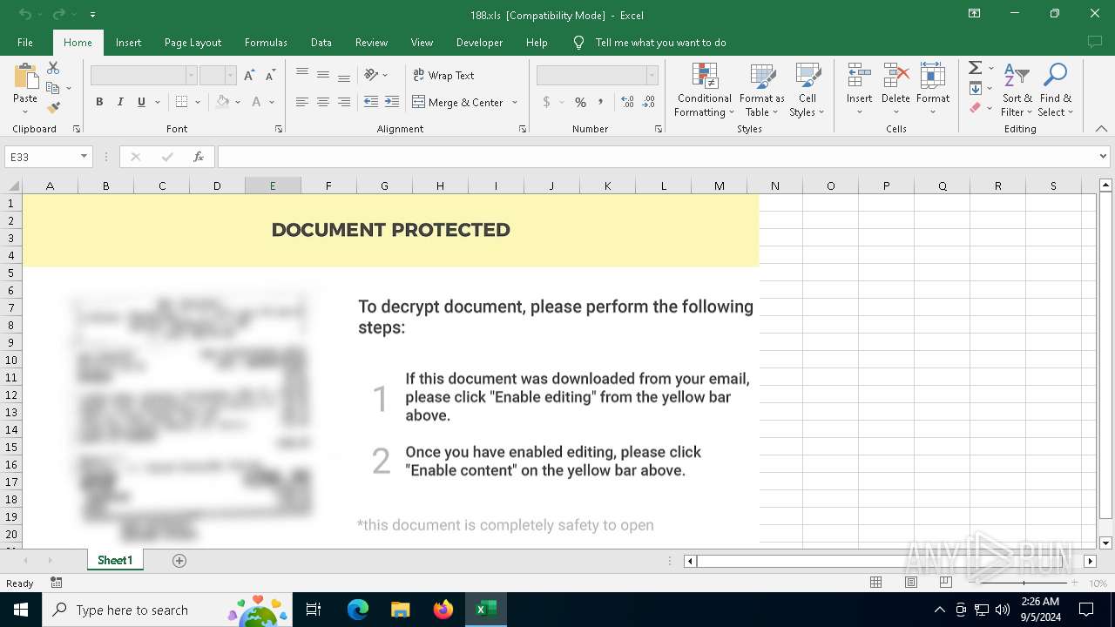The image size is (1115, 627).
Task: Click the Comma Style icon
Action: pyautogui.click(x=600, y=102)
